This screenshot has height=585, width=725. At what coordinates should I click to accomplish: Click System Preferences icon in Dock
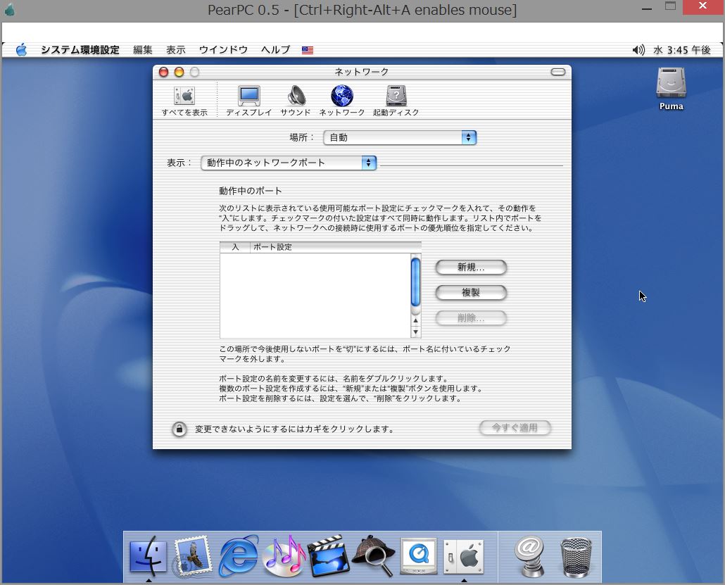[464, 556]
